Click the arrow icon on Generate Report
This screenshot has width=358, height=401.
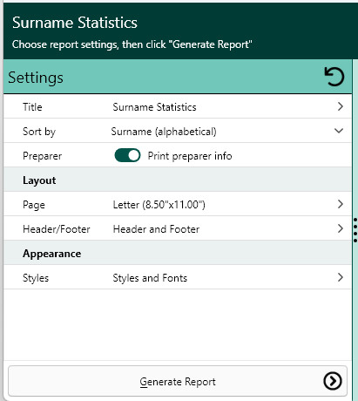click(333, 381)
